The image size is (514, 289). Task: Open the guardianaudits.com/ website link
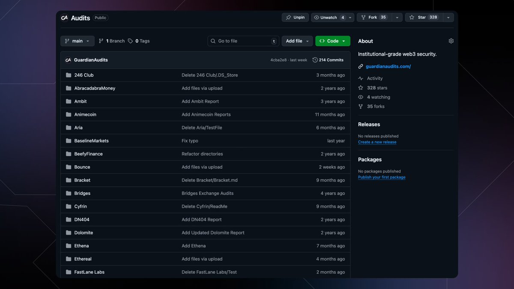coord(388,66)
